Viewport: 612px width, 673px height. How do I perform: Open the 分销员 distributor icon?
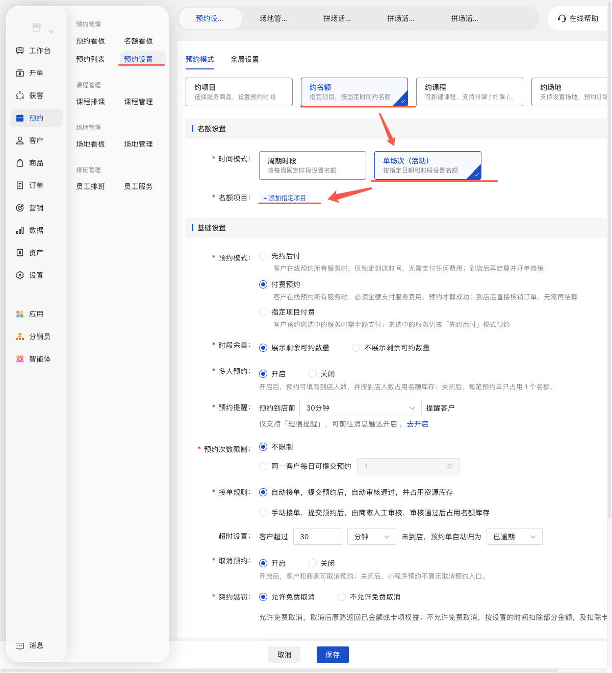tap(20, 336)
